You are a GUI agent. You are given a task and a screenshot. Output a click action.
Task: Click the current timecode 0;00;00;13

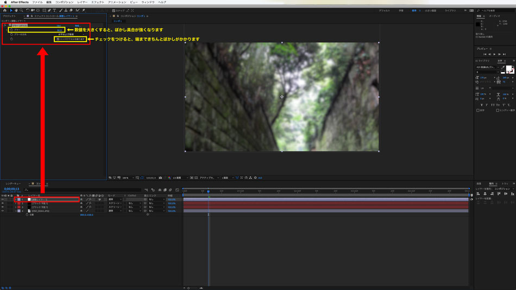pyautogui.click(x=11, y=189)
